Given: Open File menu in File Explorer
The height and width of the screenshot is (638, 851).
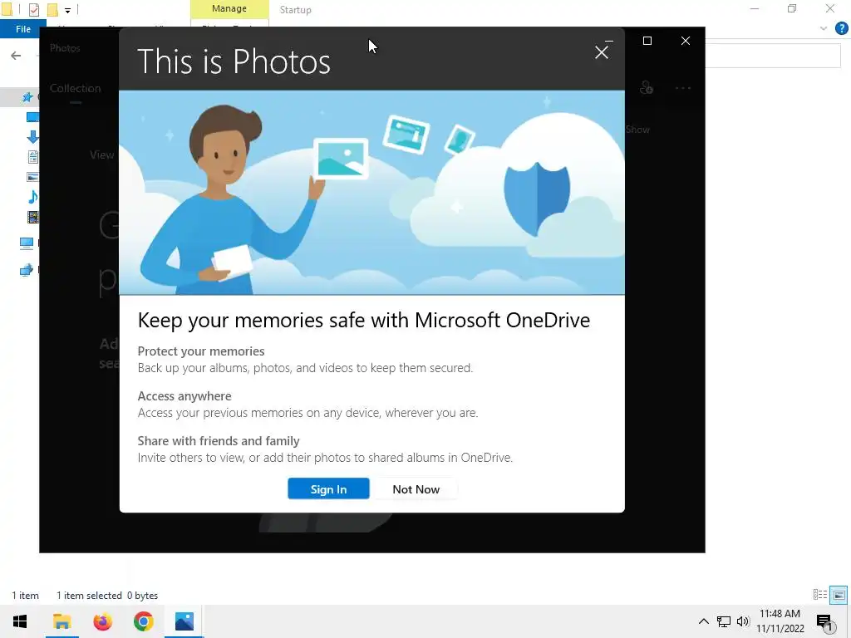Looking at the screenshot, I should [x=22, y=29].
